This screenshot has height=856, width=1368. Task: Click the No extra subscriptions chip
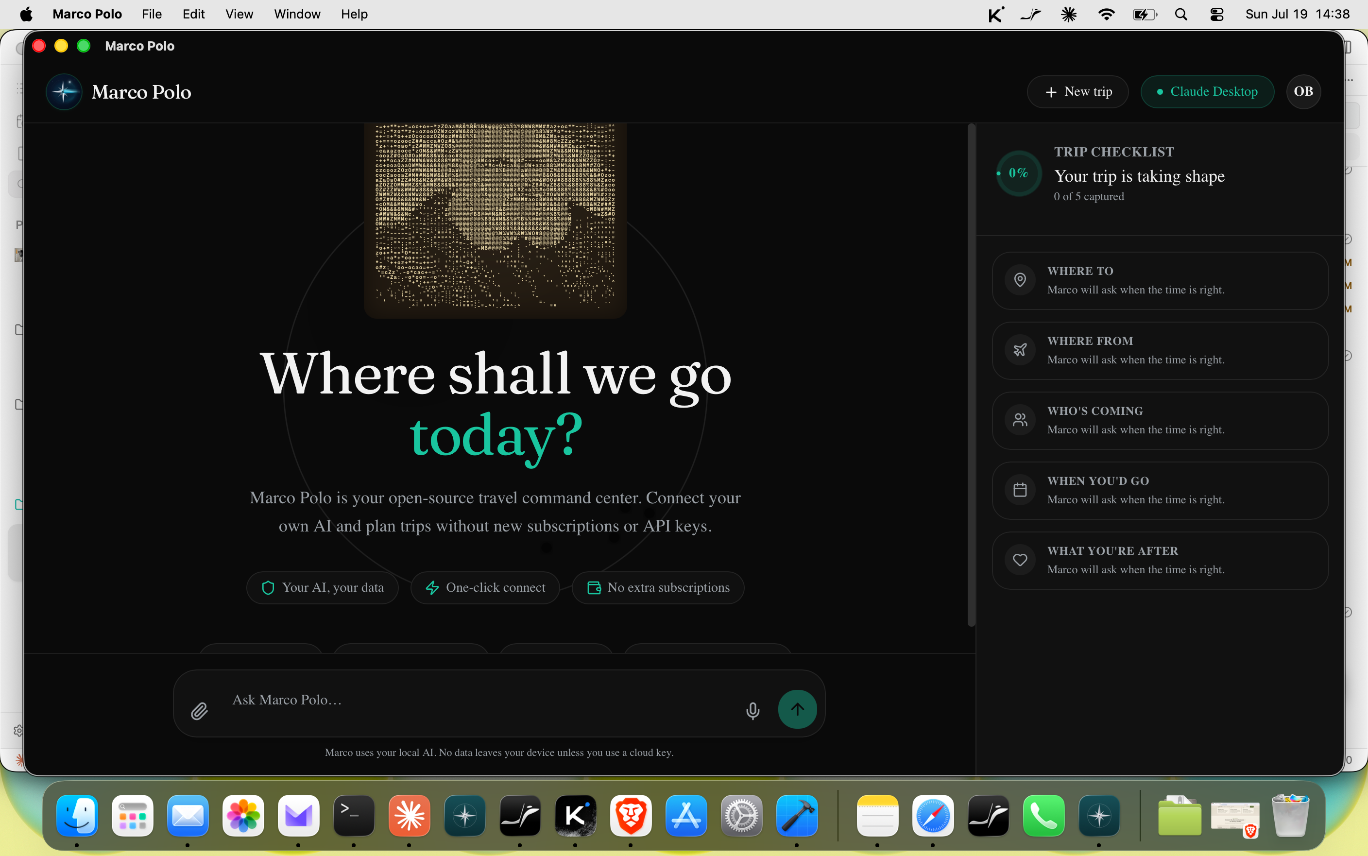[x=658, y=588]
